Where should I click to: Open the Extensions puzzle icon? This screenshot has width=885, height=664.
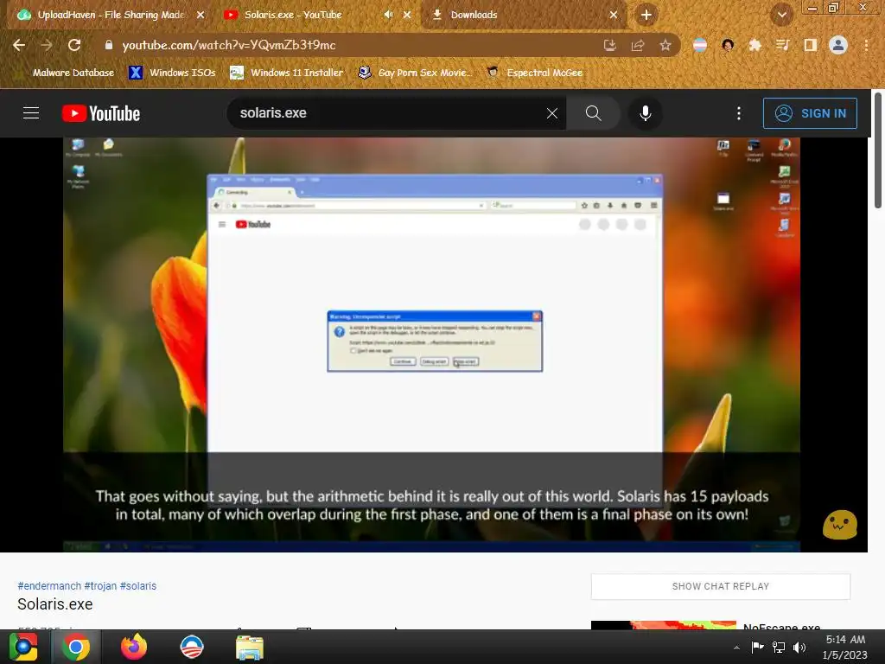[x=754, y=45]
